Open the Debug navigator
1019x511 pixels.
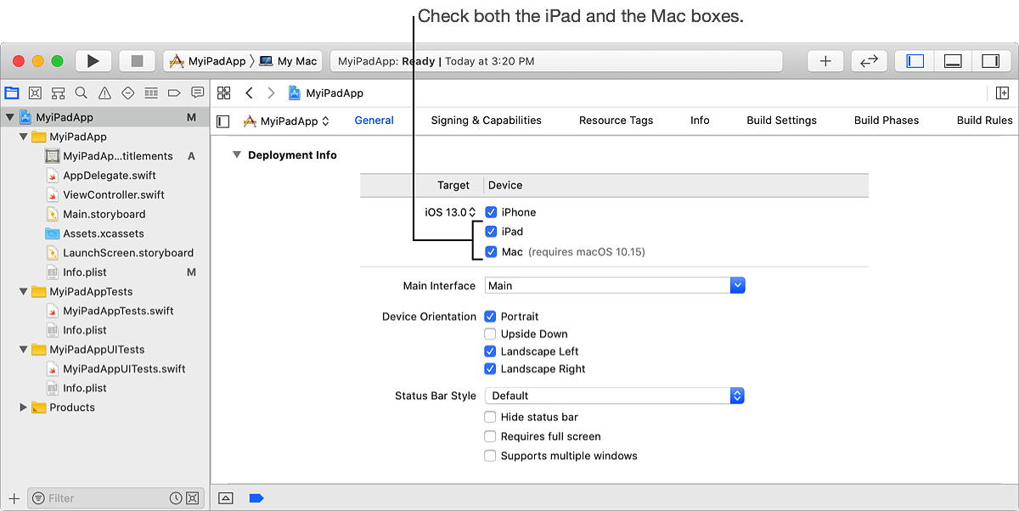pyautogui.click(x=151, y=93)
